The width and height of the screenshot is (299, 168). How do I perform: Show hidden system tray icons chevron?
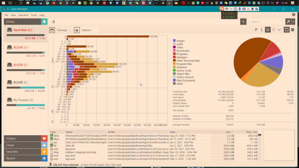point(189,3)
